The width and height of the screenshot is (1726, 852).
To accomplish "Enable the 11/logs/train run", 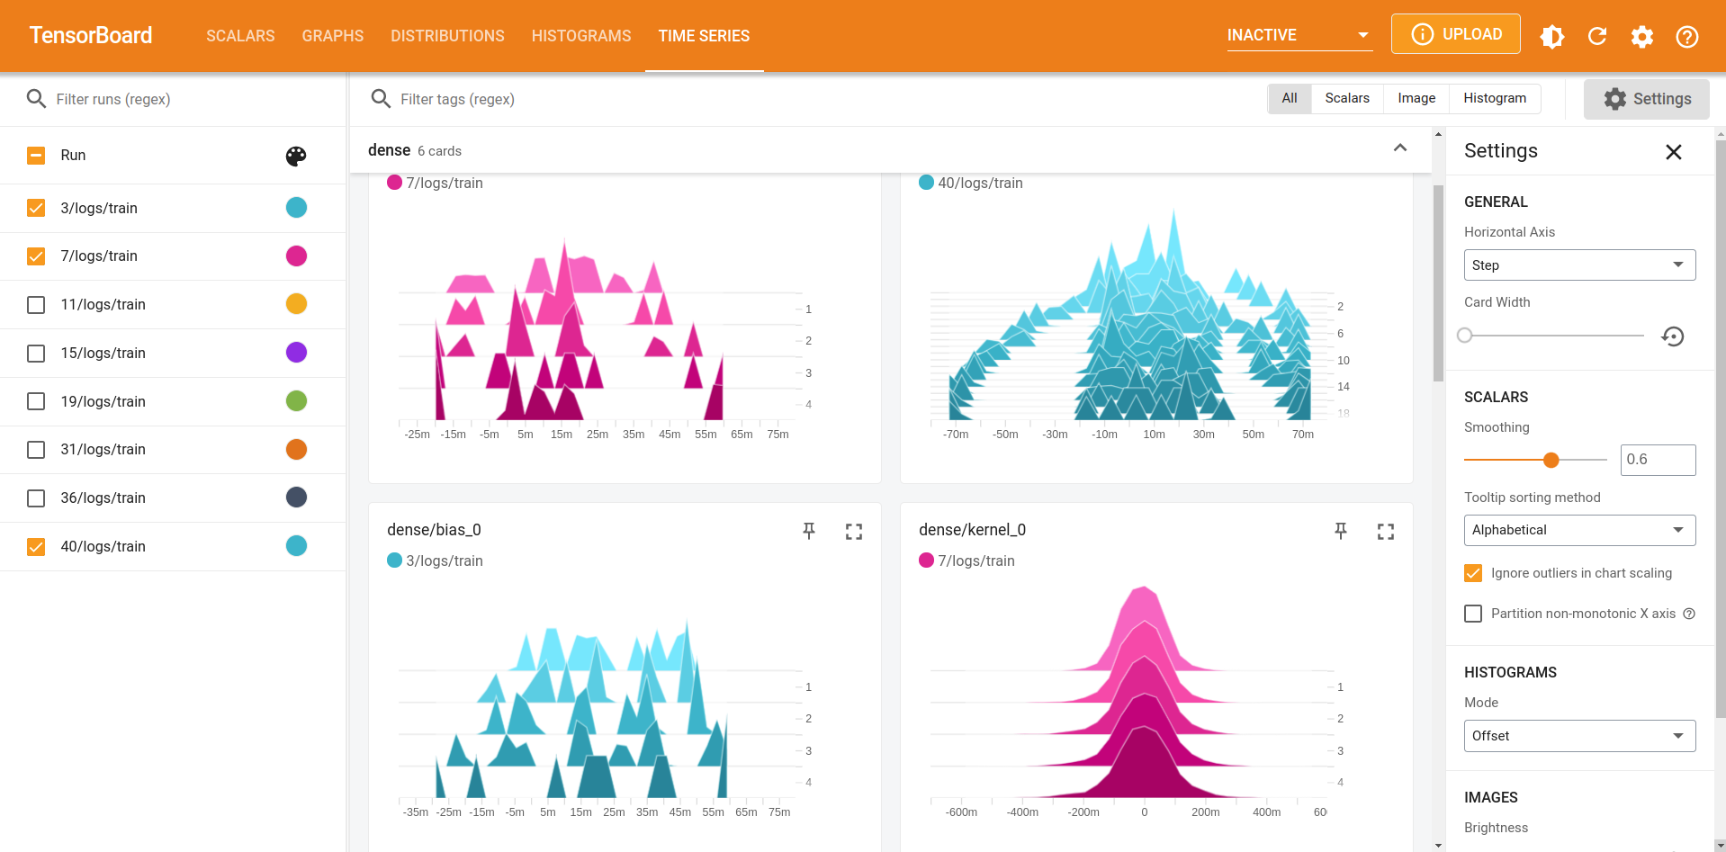I will point(36,305).
